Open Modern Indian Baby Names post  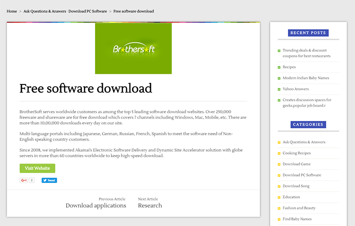306,78
